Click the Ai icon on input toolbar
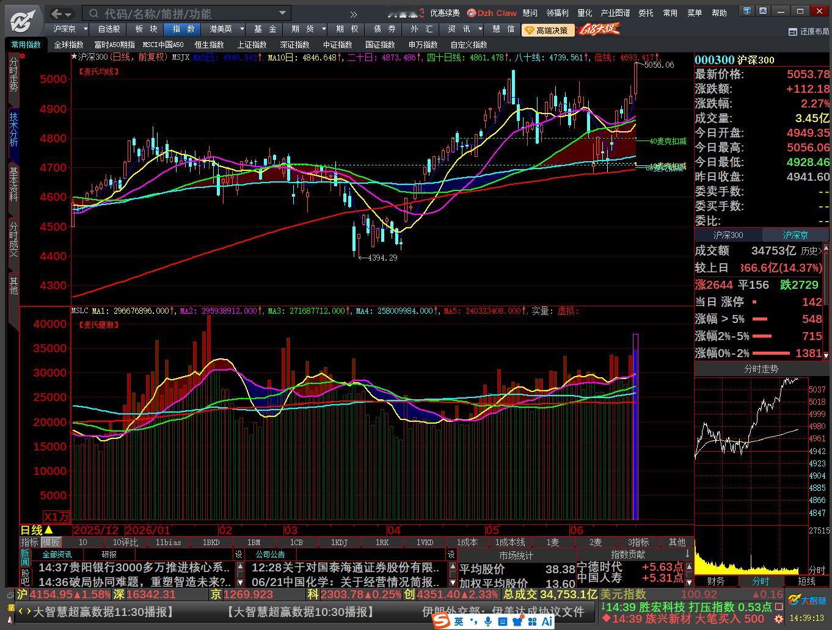Image resolution: width=832 pixels, height=630 pixels. tap(547, 621)
